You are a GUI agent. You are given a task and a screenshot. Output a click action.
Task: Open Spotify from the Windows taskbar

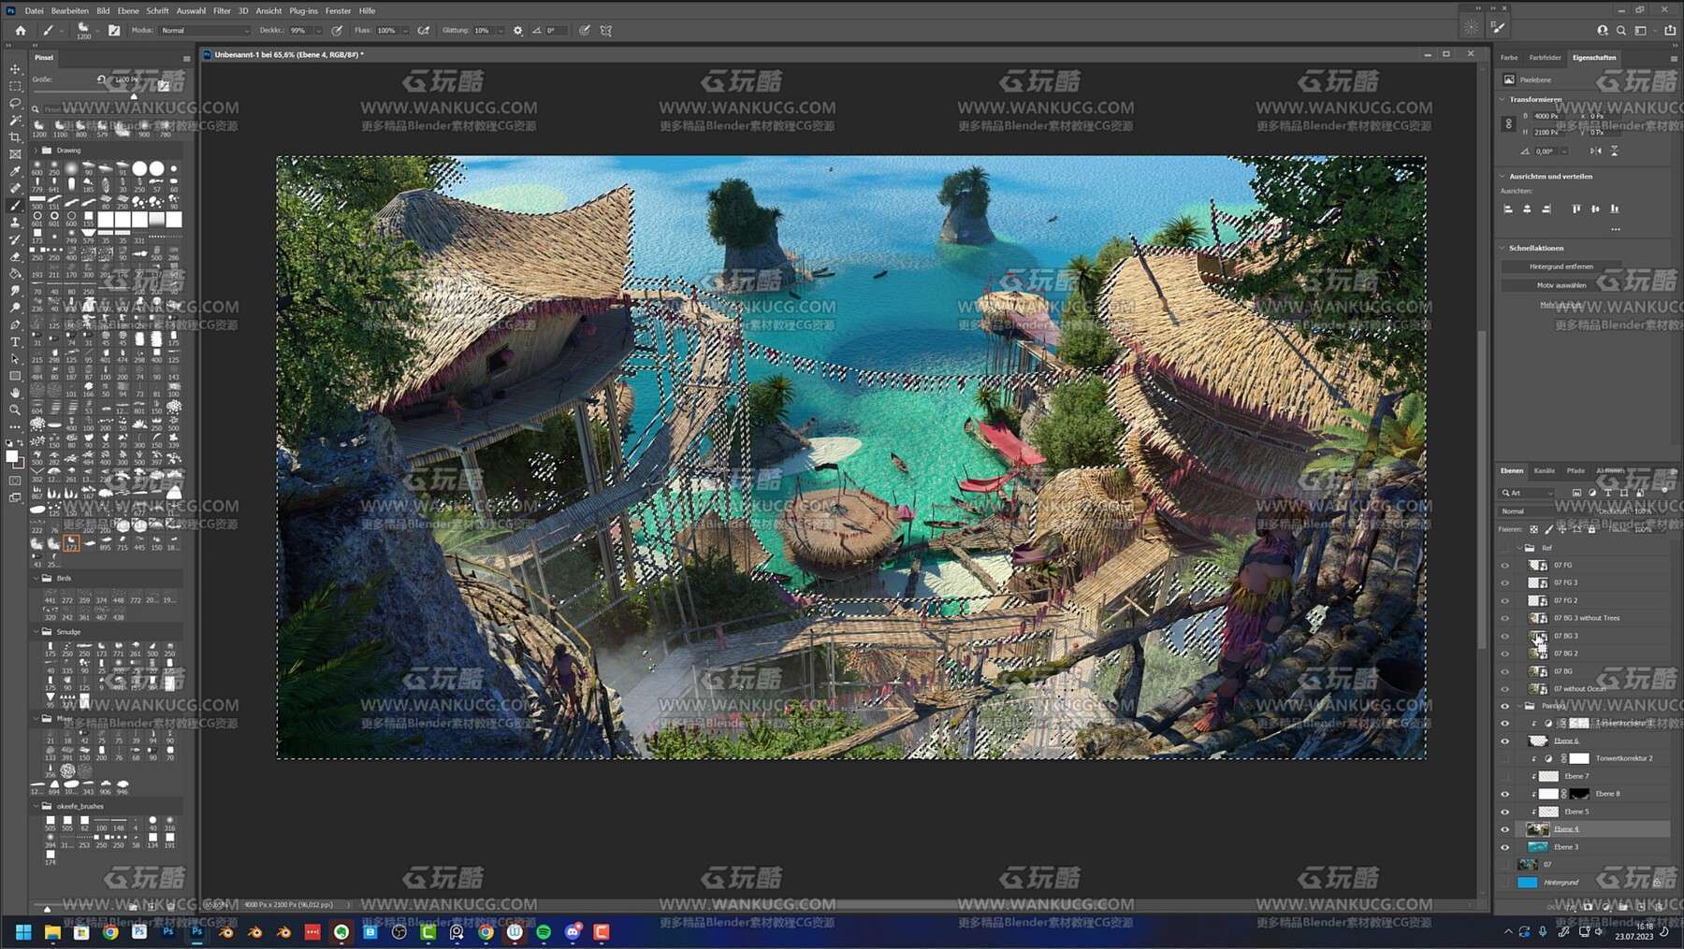(544, 932)
